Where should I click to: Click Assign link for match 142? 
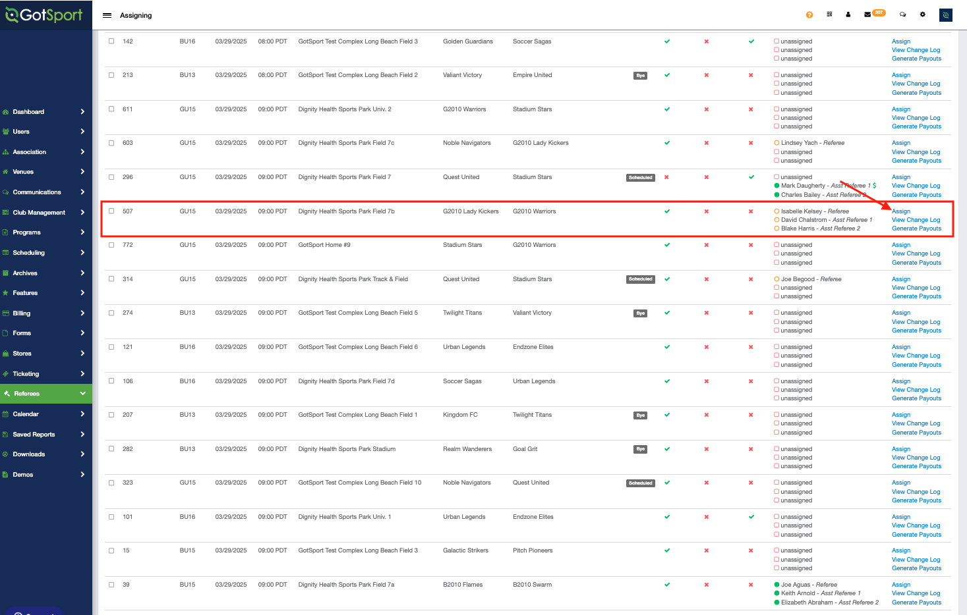coord(901,41)
